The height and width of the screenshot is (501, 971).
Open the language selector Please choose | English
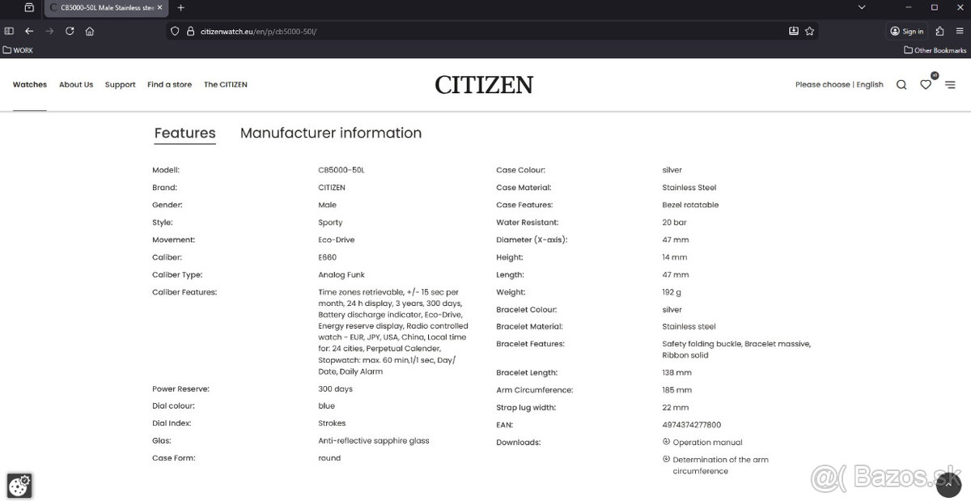tap(837, 84)
